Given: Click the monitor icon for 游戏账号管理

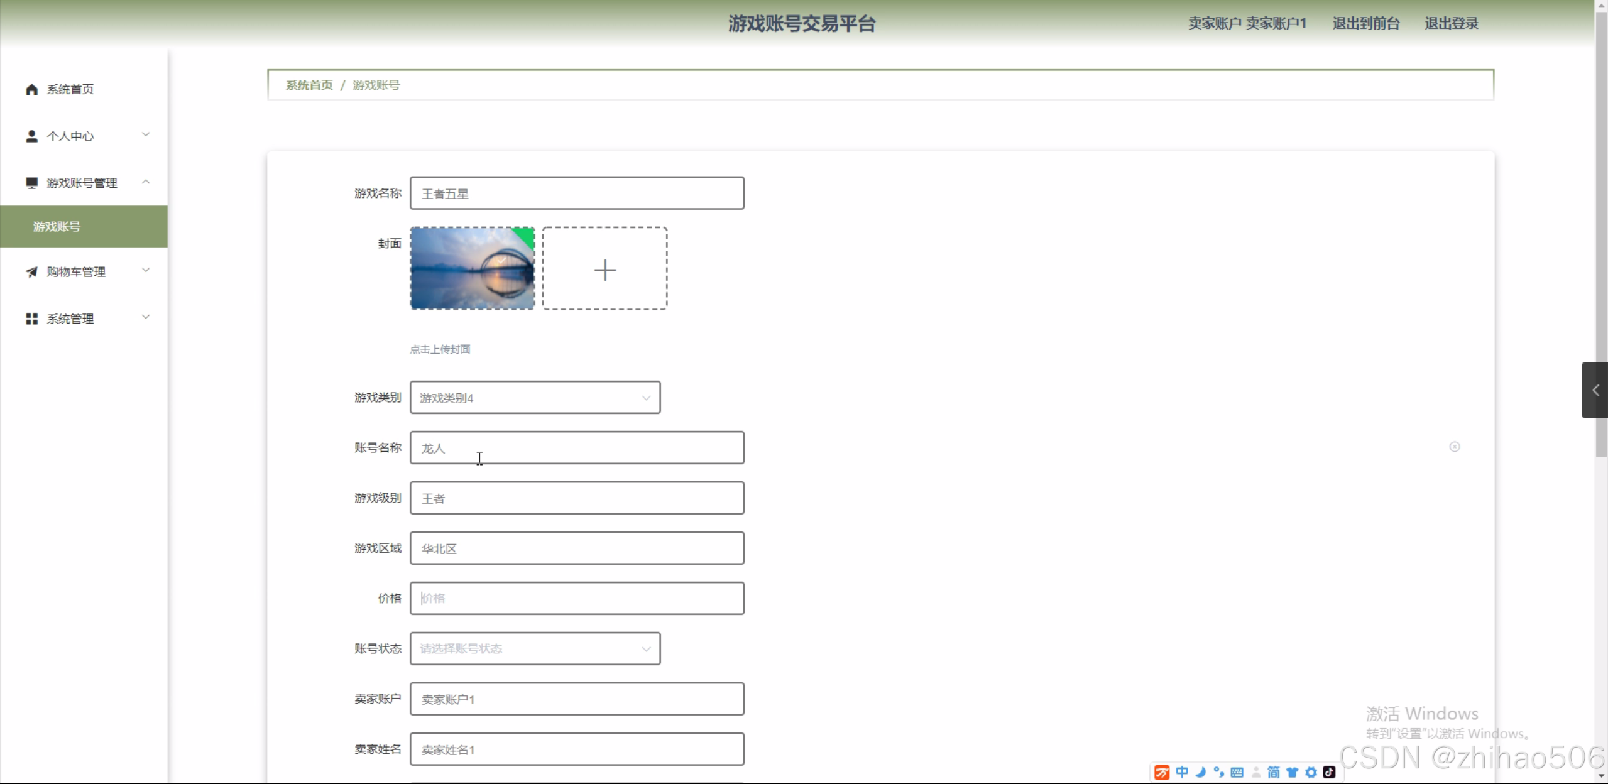Looking at the screenshot, I should click(x=31, y=183).
